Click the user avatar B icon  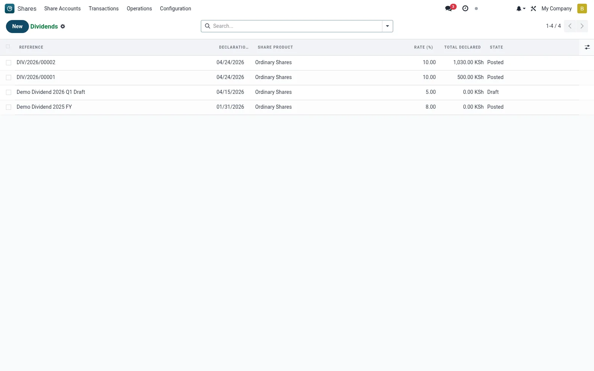(582, 9)
